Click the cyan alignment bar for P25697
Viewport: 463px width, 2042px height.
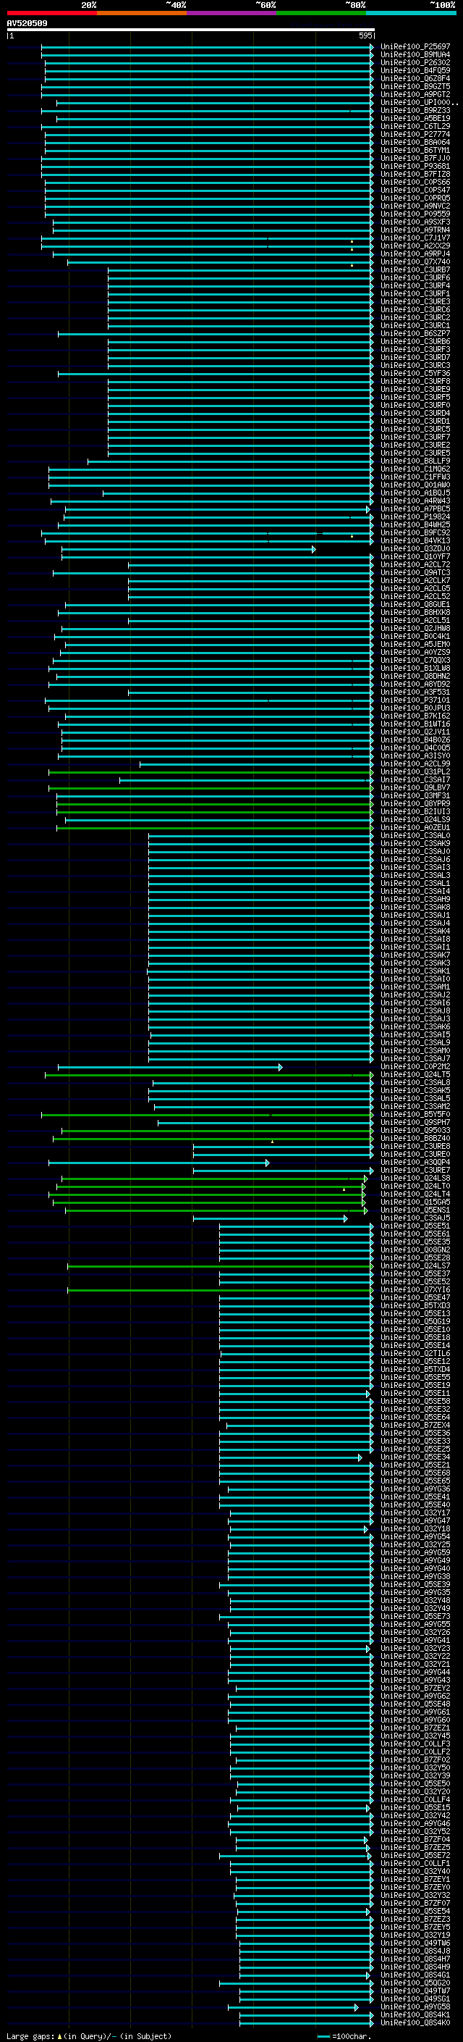[x=208, y=47]
